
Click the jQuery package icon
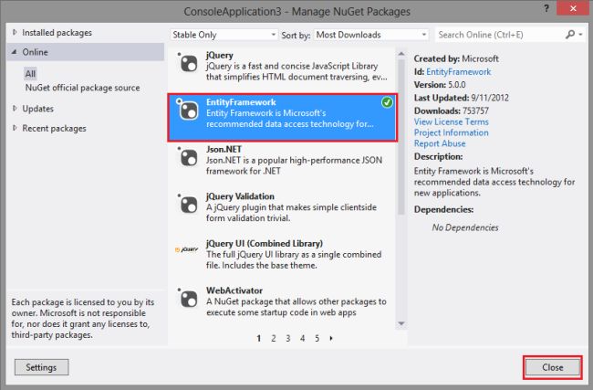tap(188, 63)
